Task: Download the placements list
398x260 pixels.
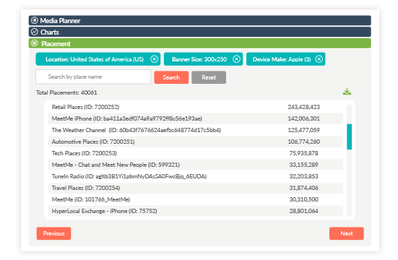Action: click(347, 92)
